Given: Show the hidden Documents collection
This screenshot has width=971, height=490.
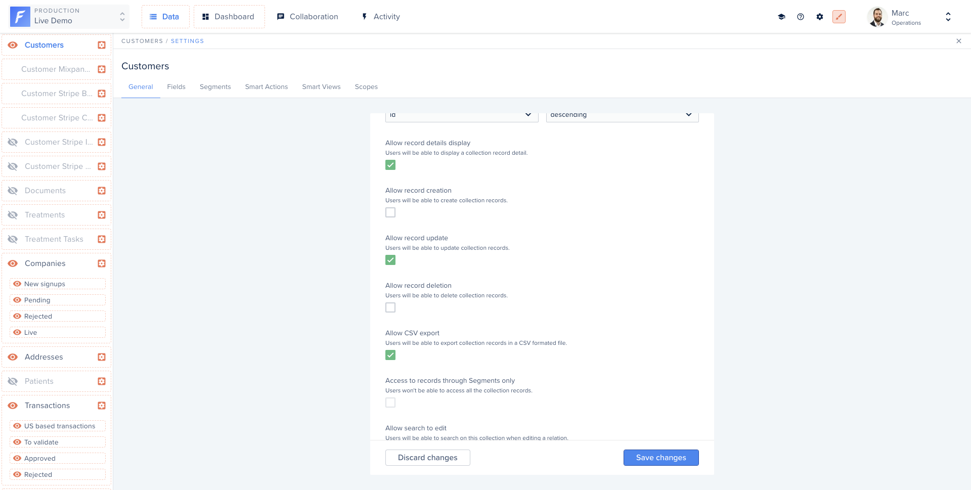Looking at the screenshot, I should [x=13, y=191].
